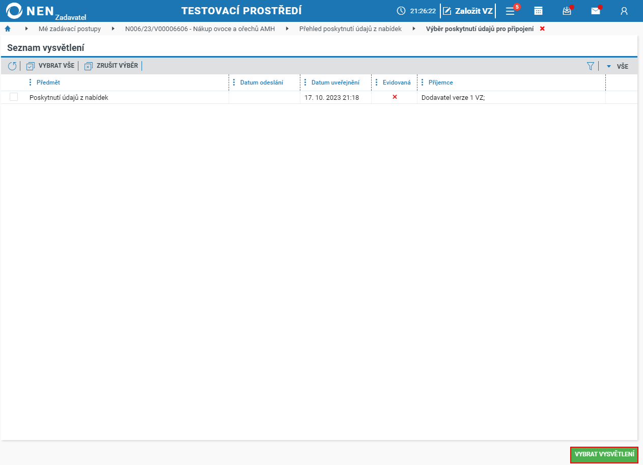Screen dimensions: 643x465
Task: Sort by Evidovaná column header
Action: tap(397, 83)
